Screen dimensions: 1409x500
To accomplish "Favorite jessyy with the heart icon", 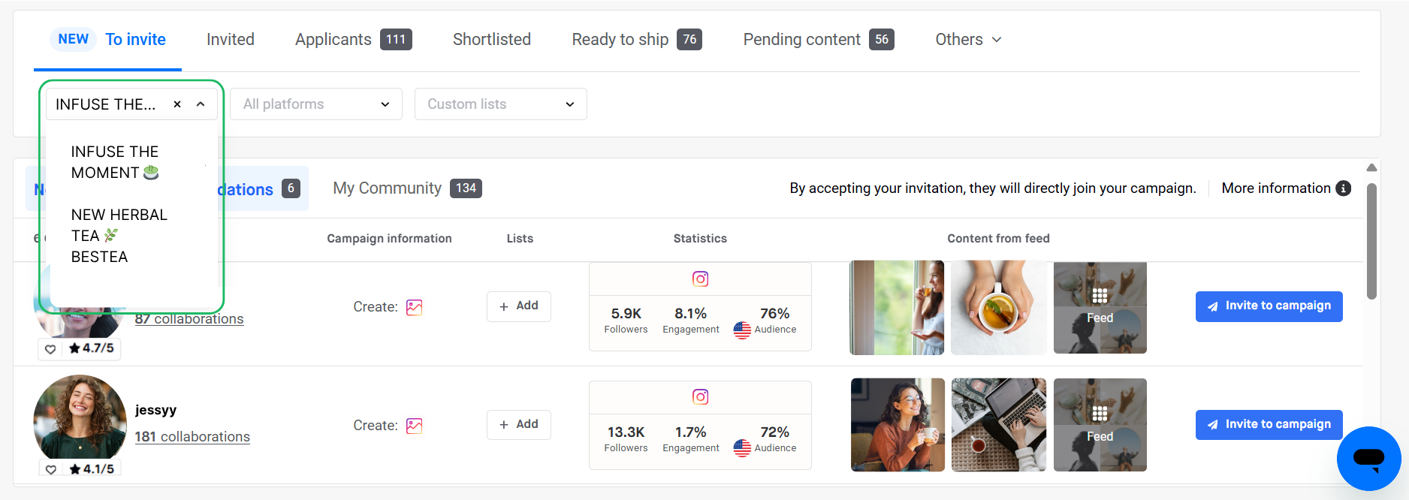I will 51,469.
